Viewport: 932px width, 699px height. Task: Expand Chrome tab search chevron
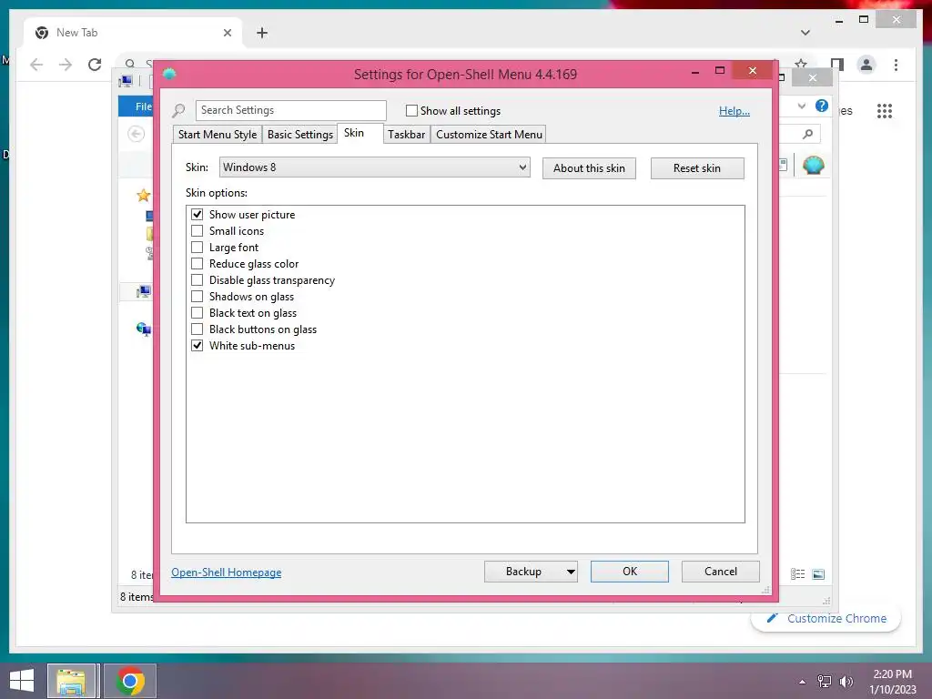805,33
